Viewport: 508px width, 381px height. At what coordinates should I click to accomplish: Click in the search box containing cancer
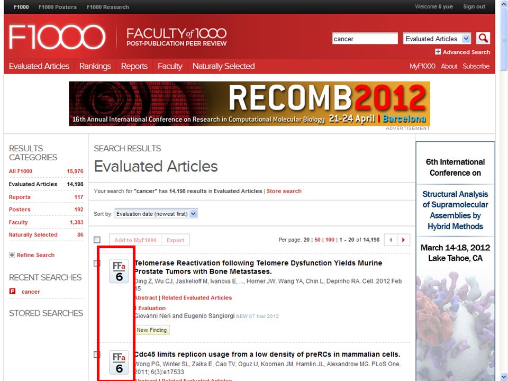click(365, 39)
